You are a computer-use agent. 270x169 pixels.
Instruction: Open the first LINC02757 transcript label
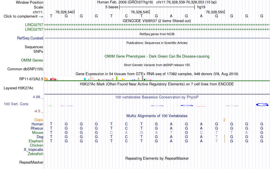pyautogui.click(x=34, y=25)
